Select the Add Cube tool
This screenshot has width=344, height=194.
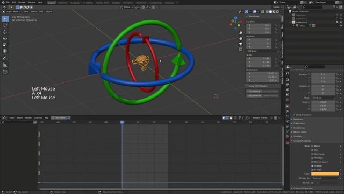pos(5,72)
